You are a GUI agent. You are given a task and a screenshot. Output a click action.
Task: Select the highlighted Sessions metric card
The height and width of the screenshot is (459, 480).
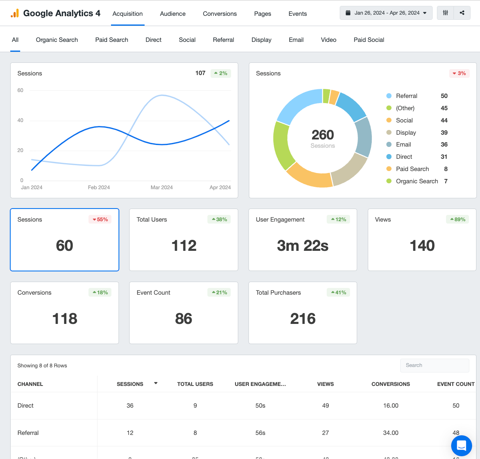pyautogui.click(x=64, y=239)
